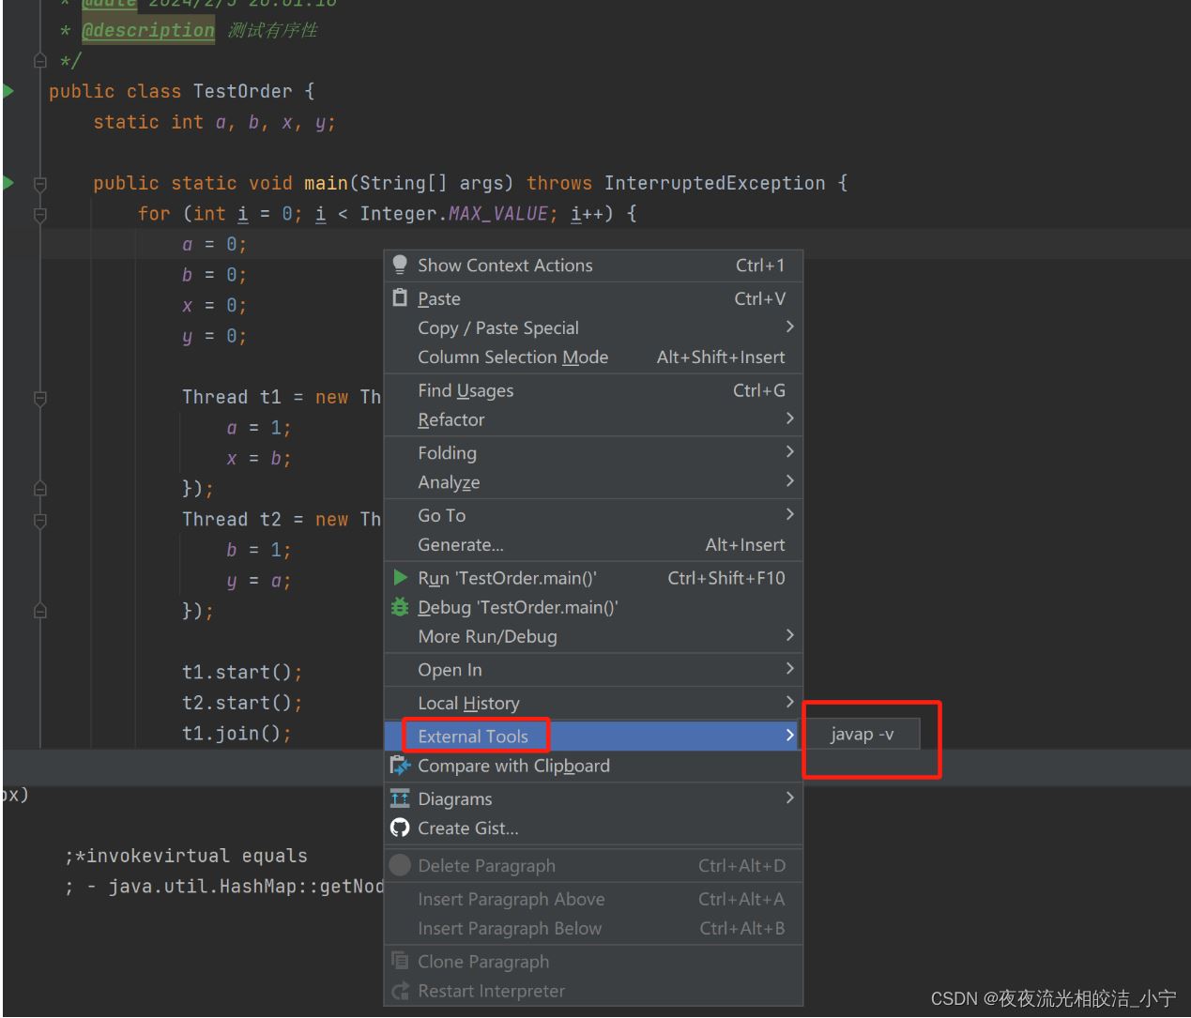Viewport: 1191px width, 1018px height.
Task: Click the Show Context Actions lightbulb icon
Action: coord(400,265)
